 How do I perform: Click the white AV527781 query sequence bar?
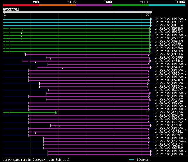click(x=78, y=12)
